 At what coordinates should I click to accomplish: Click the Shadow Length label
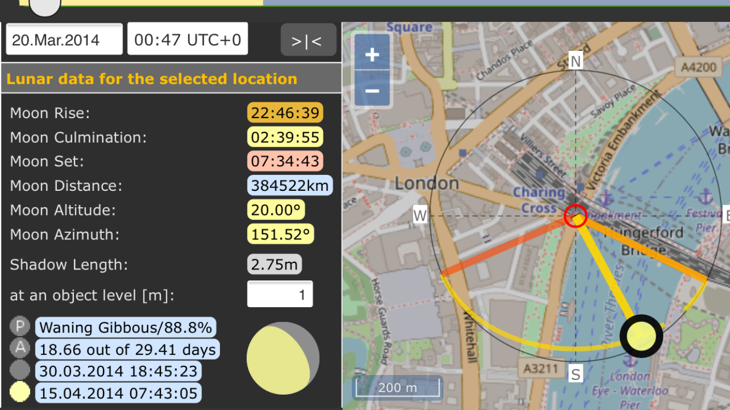coord(69,265)
